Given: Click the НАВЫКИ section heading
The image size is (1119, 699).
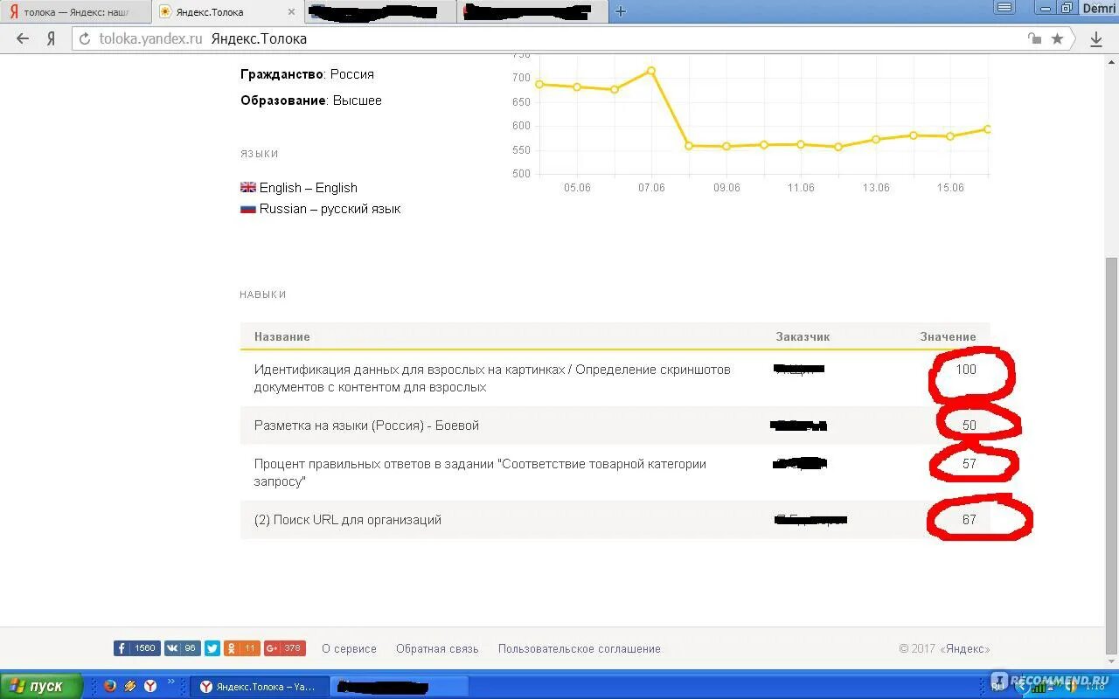Looking at the screenshot, I should (263, 294).
